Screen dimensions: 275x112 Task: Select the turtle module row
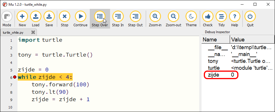[x=238, y=68]
